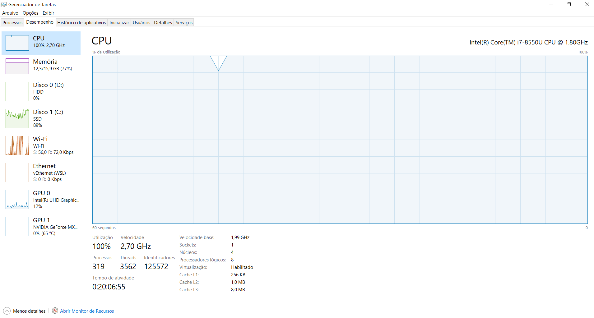The width and height of the screenshot is (594, 318).
Task: Click the GPU 1 NVIDIA GeForce thumbnail
Action: (x=17, y=227)
